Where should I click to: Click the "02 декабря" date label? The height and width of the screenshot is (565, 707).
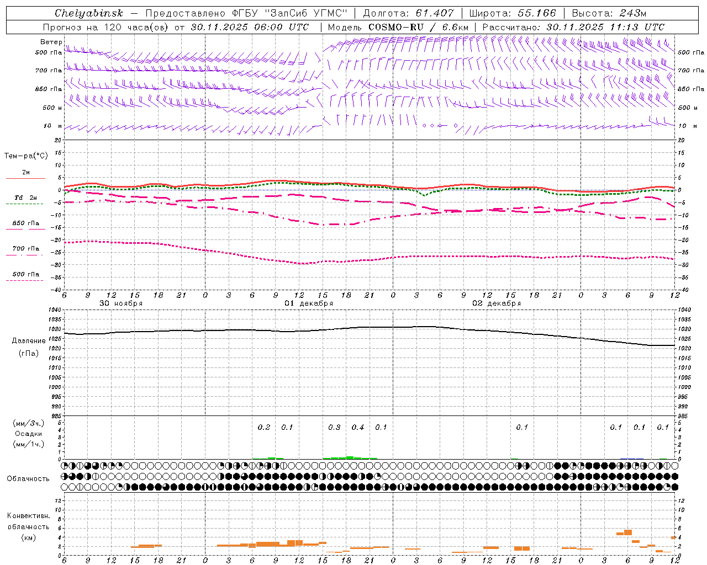[497, 303]
